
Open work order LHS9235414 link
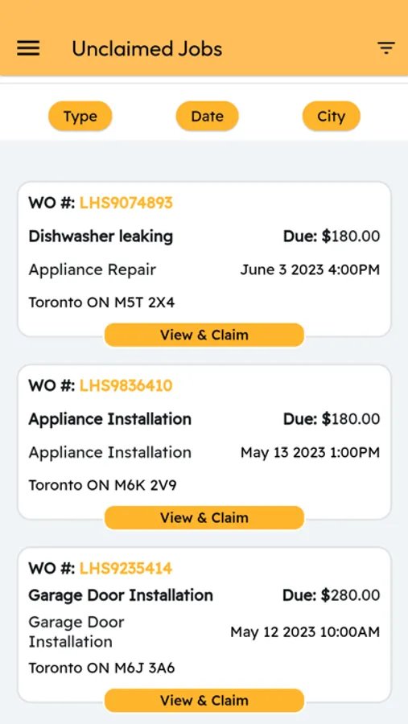point(126,569)
